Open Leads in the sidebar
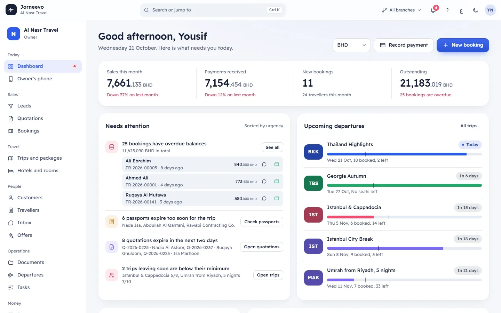Screen dimensions: 501x313 click(x=43, y=106)
